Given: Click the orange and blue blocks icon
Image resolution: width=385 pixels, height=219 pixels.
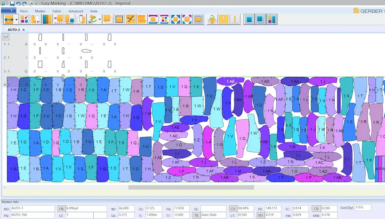Looking at the screenshot, I should (70, 19).
